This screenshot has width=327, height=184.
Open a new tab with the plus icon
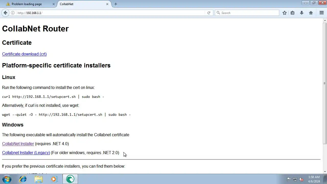click(116, 4)
